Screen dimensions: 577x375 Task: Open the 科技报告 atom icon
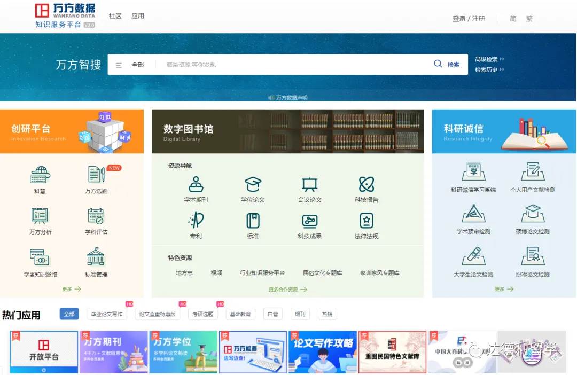(x=367, y=184)
